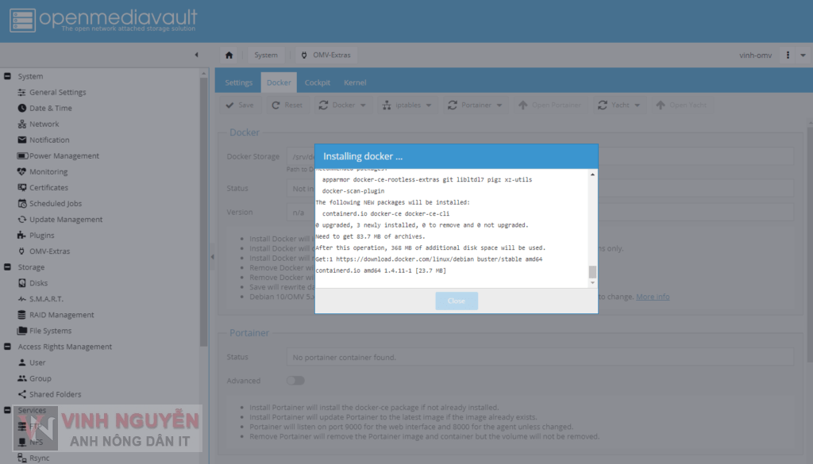The height and width of the screenshot is (464, 813).
Task: Switch to the Kernel tab
Action: [x=355, y=82]
